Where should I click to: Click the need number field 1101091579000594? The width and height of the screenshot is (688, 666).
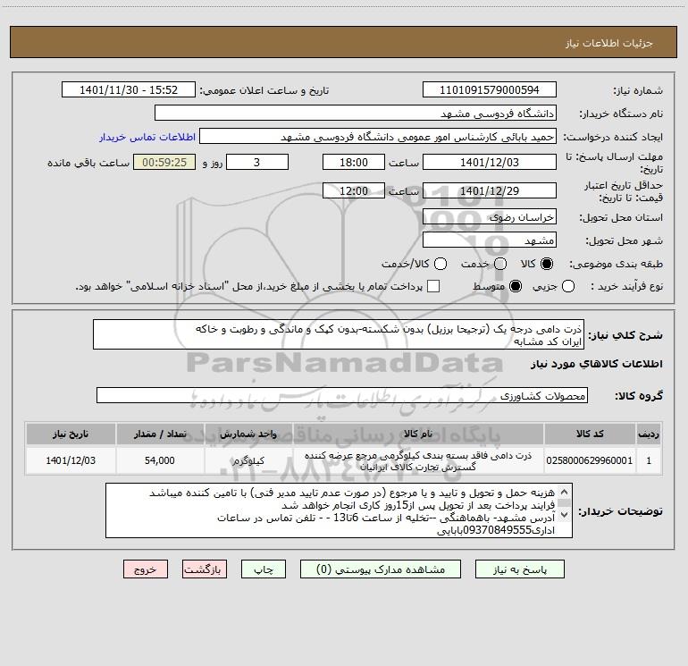490,90
